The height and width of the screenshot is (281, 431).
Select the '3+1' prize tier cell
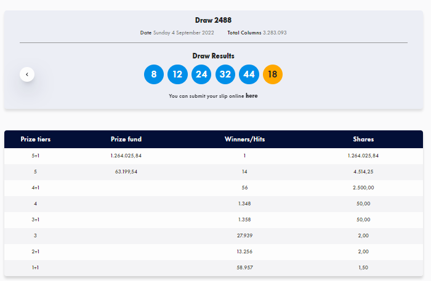(x=36, y=220)
